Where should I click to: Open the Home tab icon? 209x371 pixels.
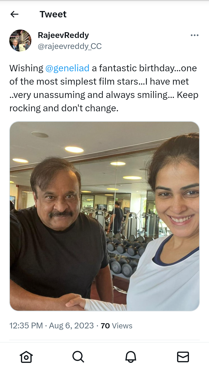(x=26, y=357)
